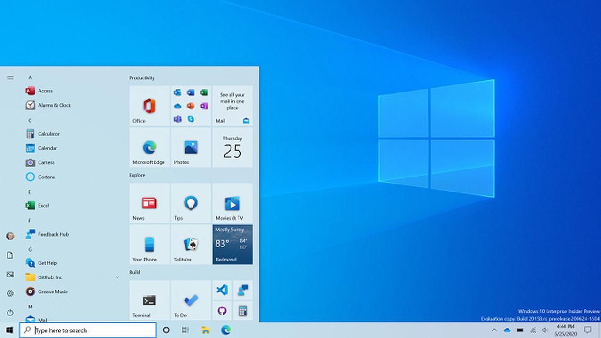Viewport: 601px width, 338px height.
Task: Open Settings from the Start rail
Action: 10,292
